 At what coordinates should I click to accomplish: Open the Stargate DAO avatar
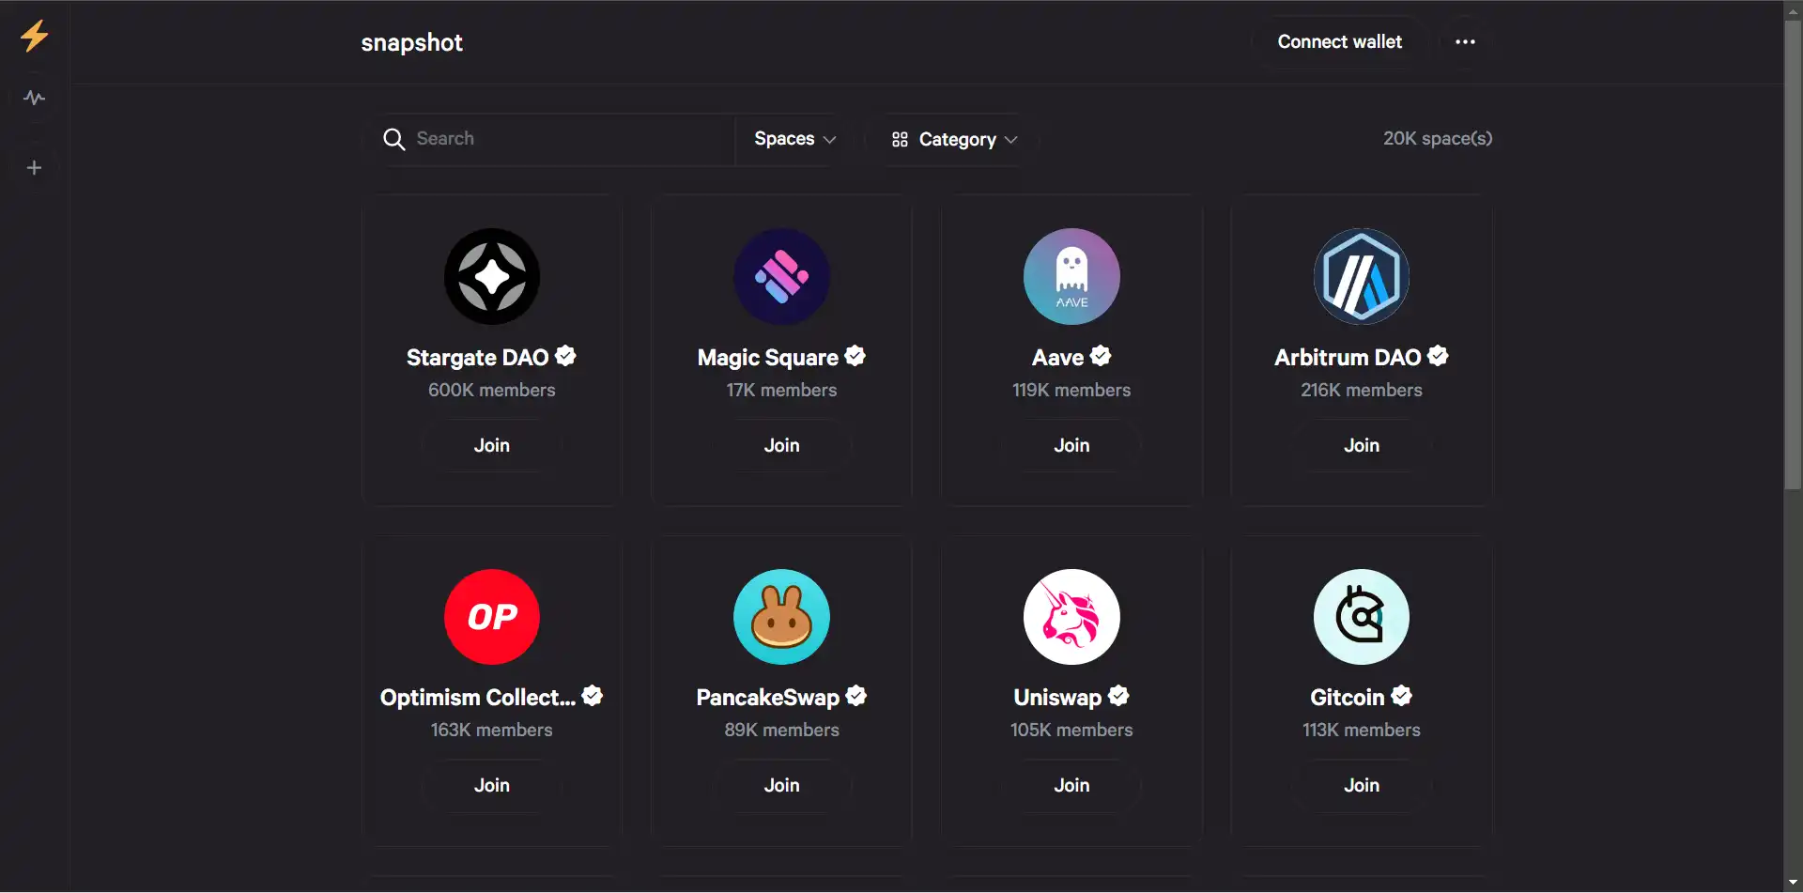492,276
